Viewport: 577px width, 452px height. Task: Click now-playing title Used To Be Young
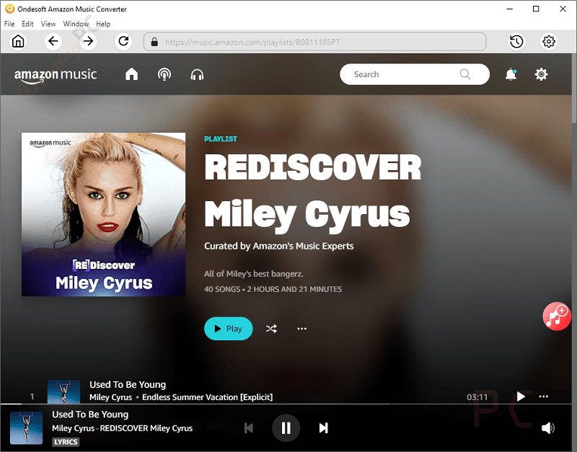[x=90, y=415]
